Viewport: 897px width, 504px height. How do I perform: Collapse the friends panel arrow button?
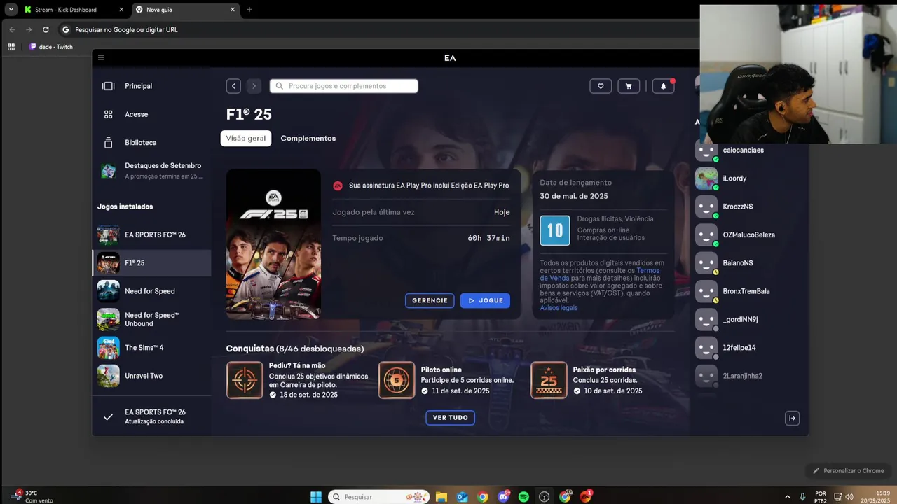(792, 419)
